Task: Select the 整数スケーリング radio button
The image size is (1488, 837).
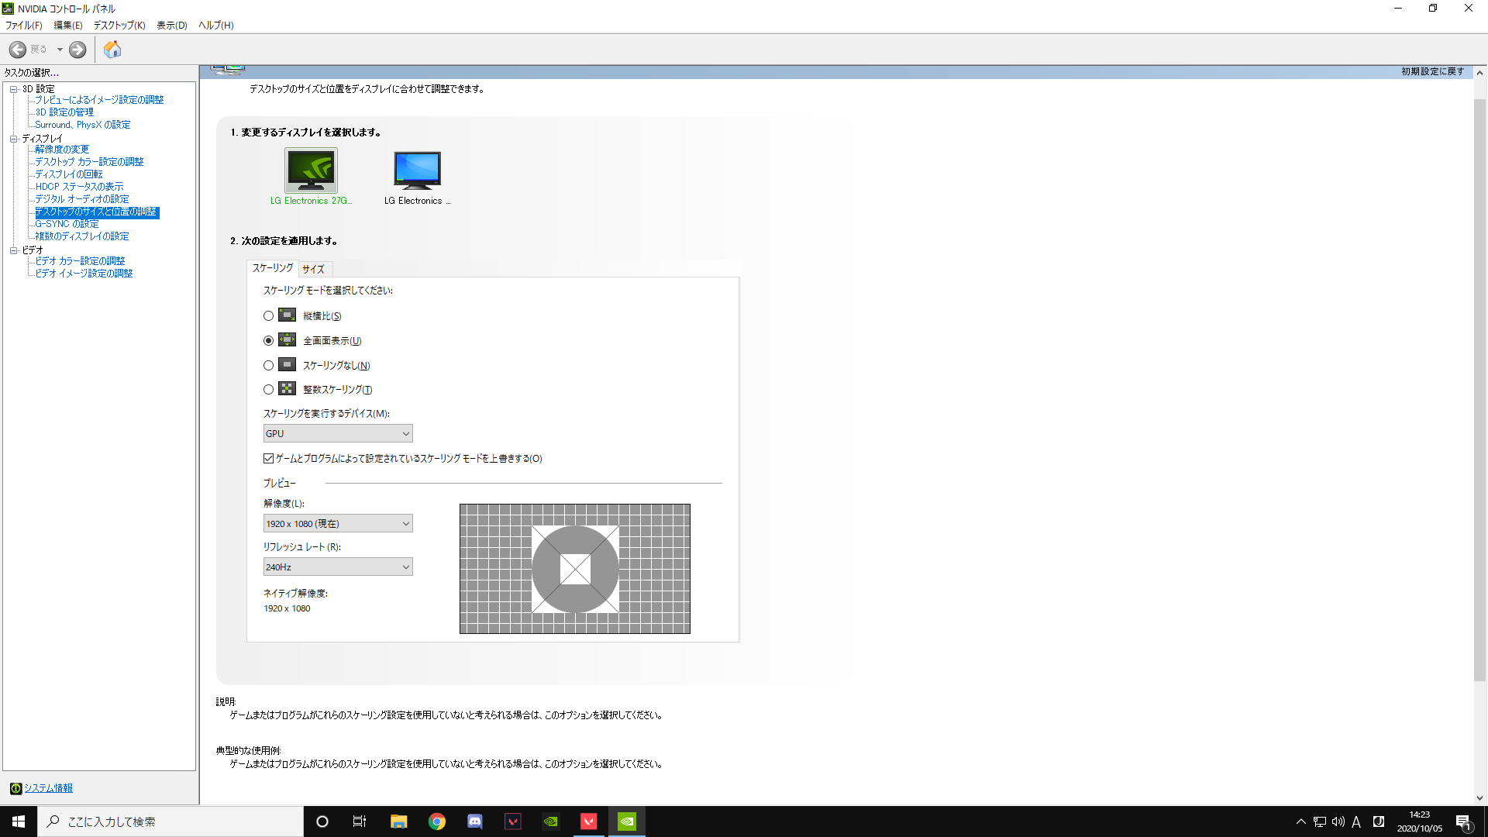Action: [x=268, y=390]
